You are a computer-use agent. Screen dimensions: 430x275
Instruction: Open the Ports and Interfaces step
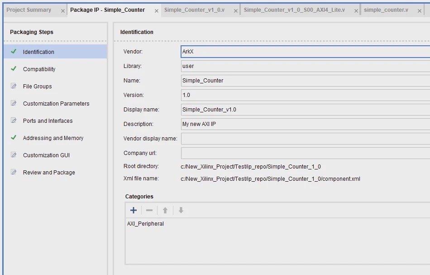[x=55, y=121]
